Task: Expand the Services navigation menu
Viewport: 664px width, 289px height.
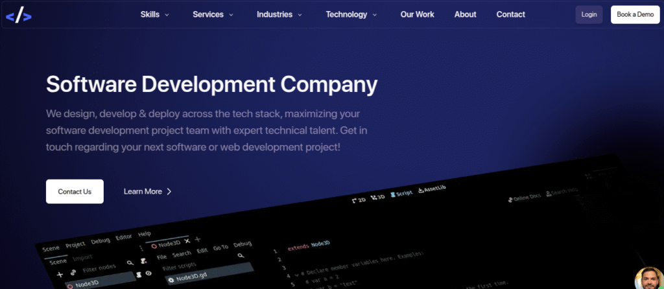Action: click(213, 14)
